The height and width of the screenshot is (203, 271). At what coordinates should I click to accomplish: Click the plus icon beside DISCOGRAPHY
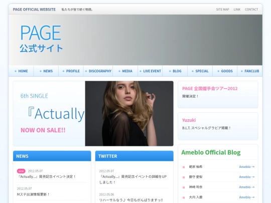pyautogui.click(x=86, y=71)
